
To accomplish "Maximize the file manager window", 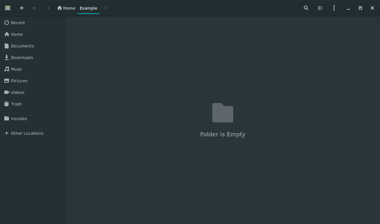I will point(360,8).
